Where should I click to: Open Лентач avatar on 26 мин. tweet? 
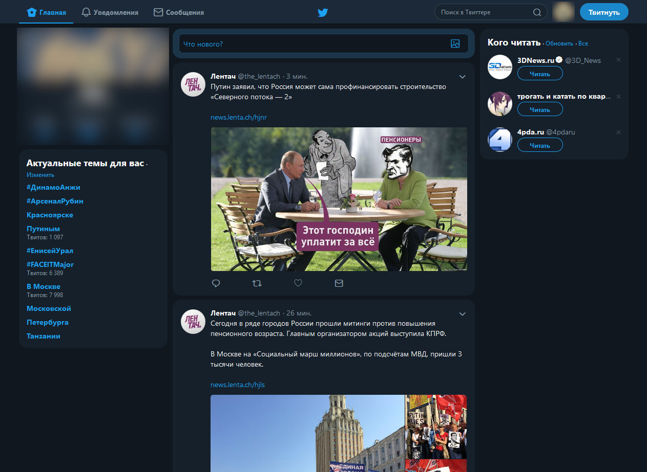193,322
